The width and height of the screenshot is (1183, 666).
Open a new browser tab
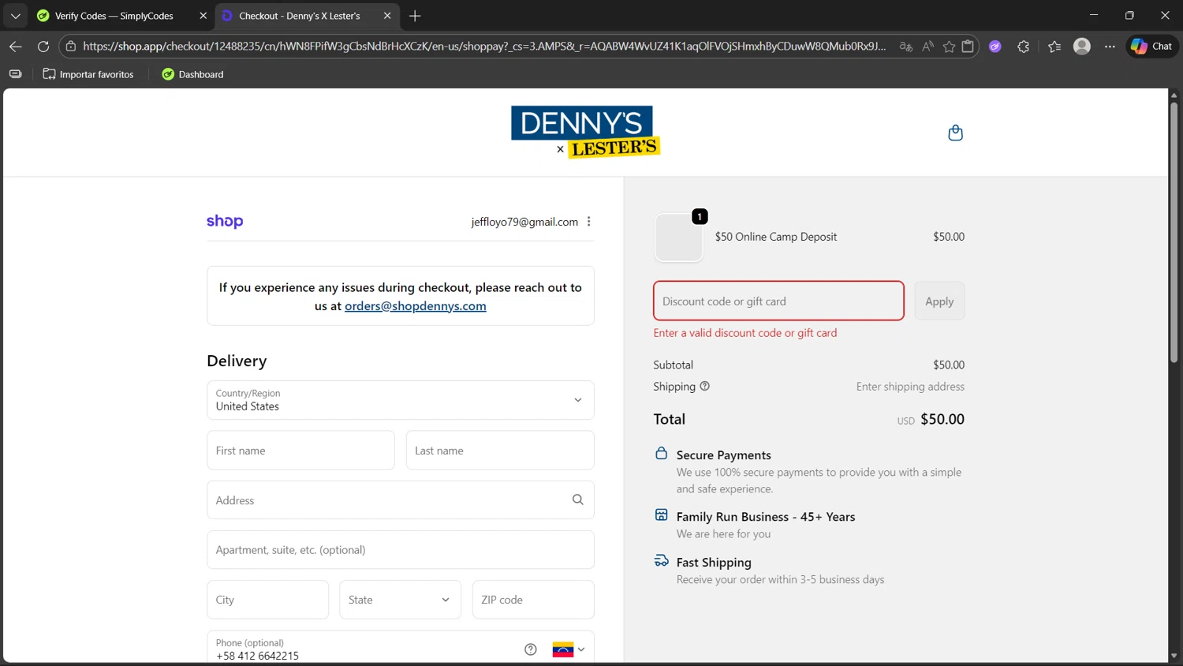(x=415, y=16)
